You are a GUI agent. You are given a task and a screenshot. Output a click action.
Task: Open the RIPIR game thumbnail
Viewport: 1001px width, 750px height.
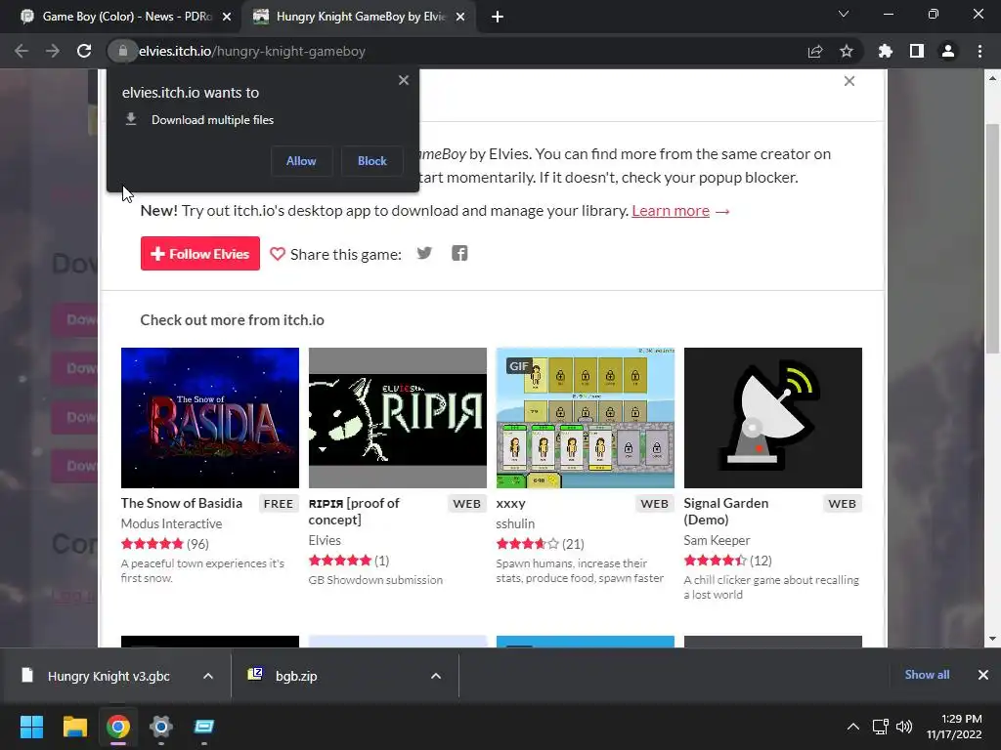coord(398,418)
